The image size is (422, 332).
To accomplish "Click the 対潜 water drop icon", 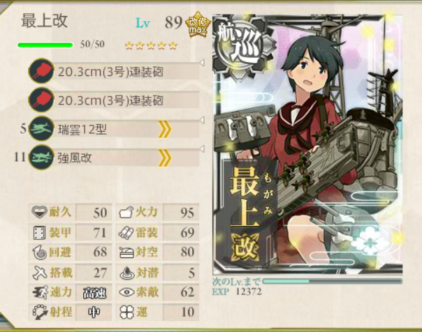I will (126, 273).
